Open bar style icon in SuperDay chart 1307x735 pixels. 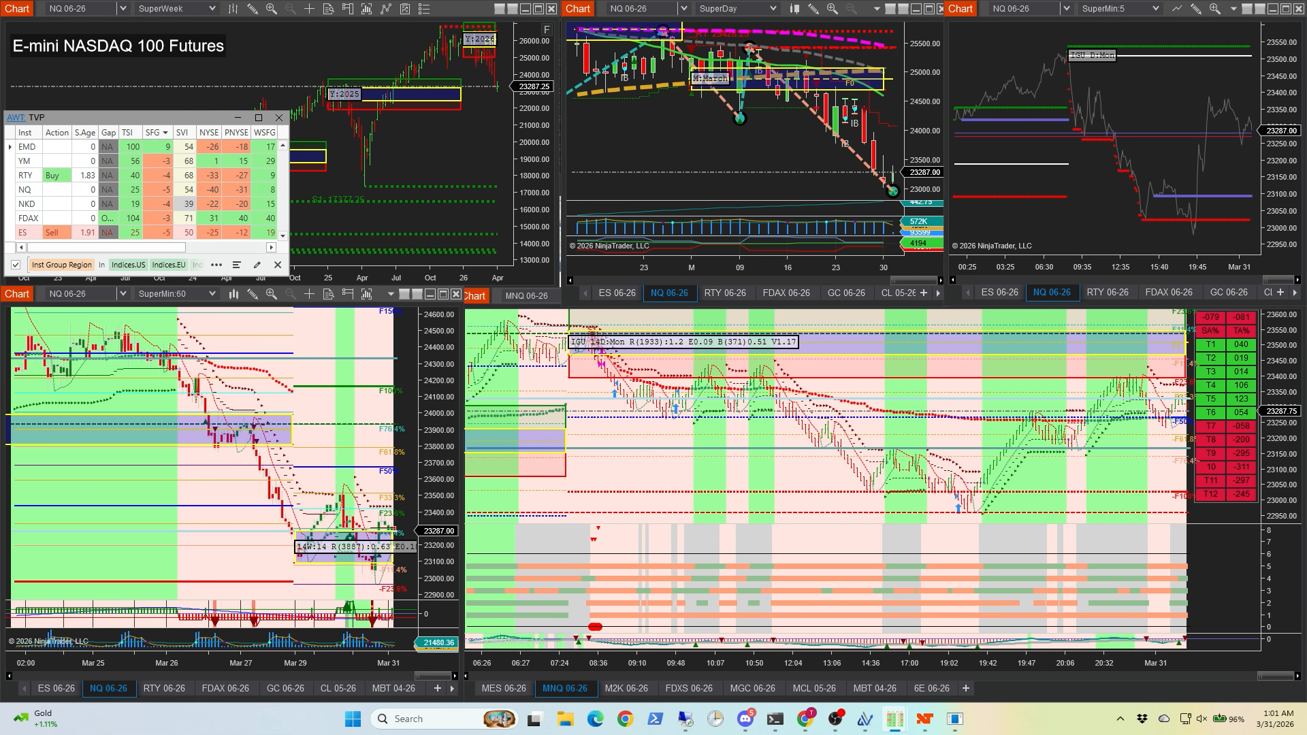click(x=794, y=9)
